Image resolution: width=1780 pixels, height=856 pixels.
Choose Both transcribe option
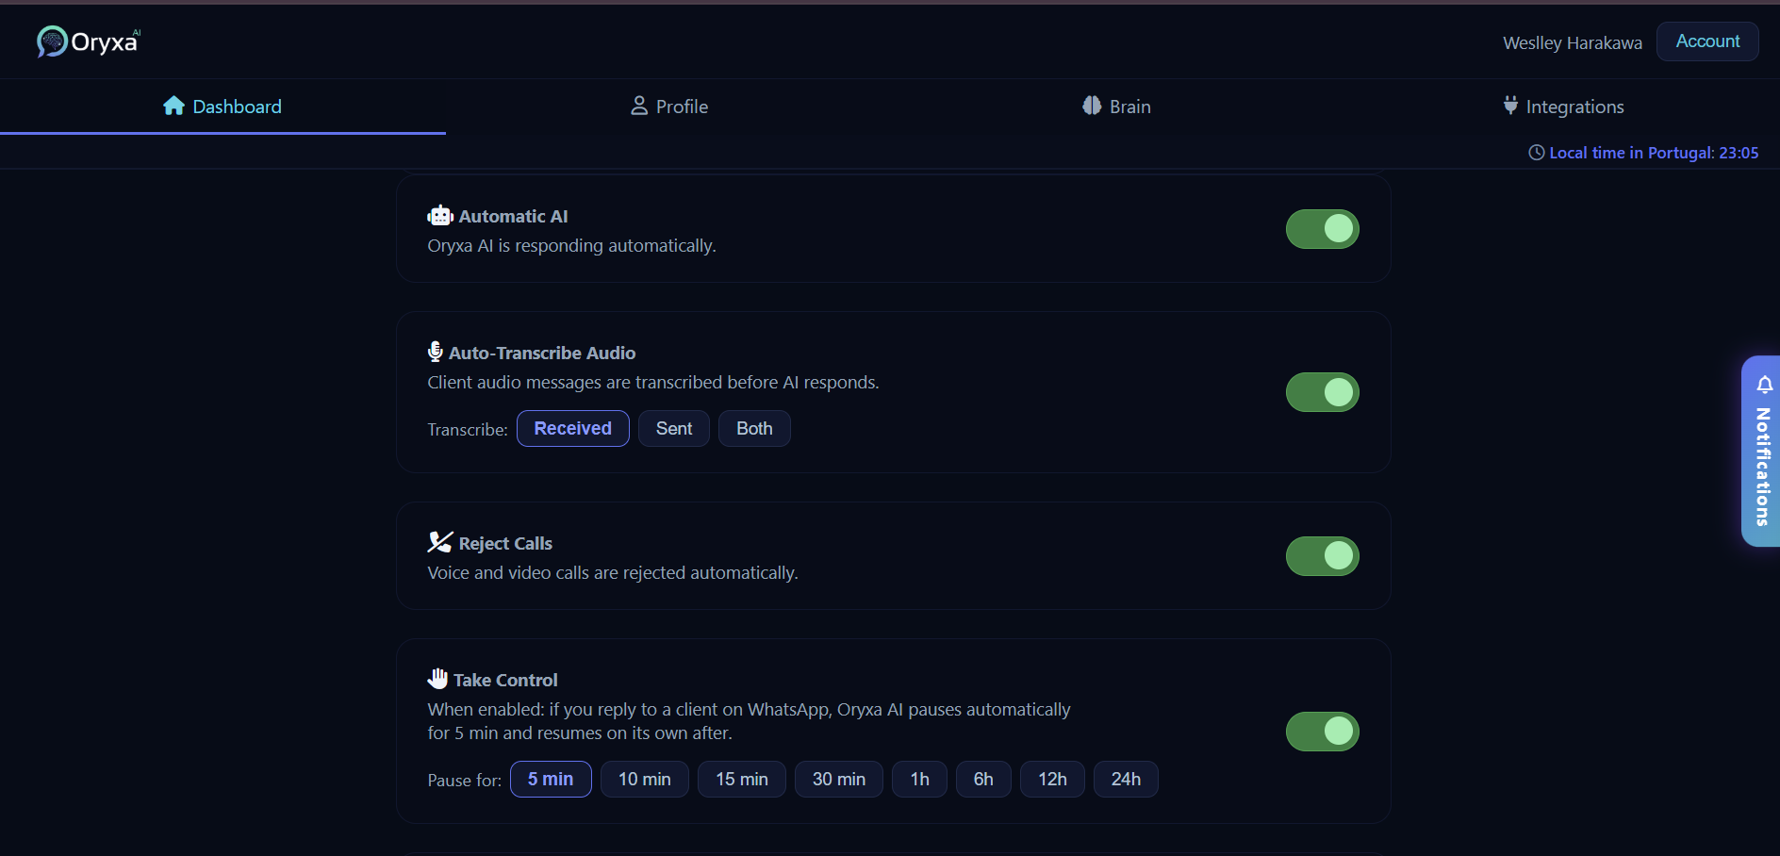[x=754, y=429]
